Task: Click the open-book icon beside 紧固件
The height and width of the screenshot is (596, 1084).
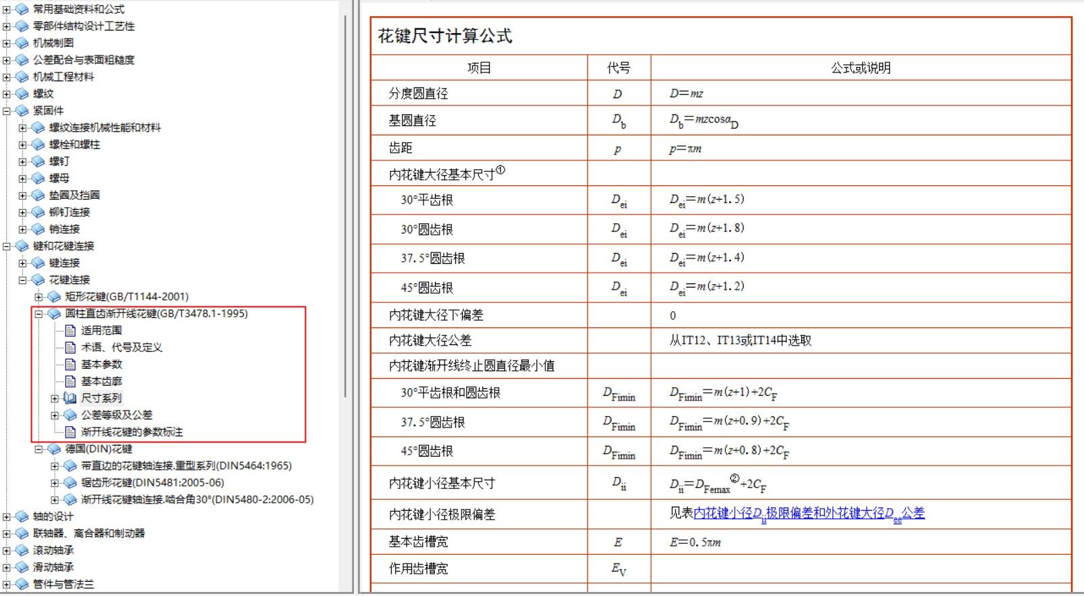Action: (22, 111)
